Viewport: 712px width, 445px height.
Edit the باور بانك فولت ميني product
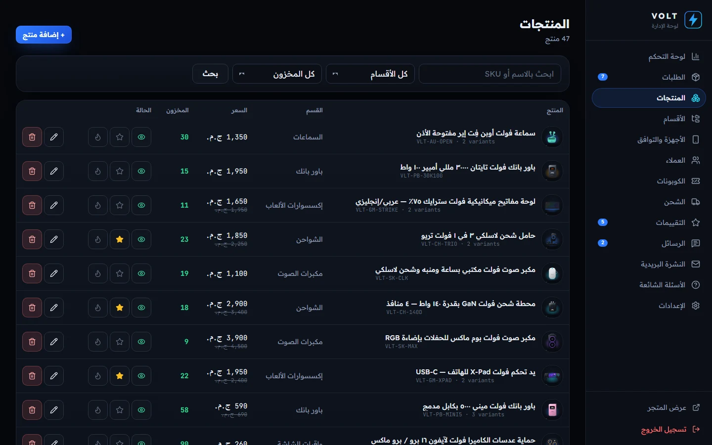pyautogui.click(x=54, y=410)
